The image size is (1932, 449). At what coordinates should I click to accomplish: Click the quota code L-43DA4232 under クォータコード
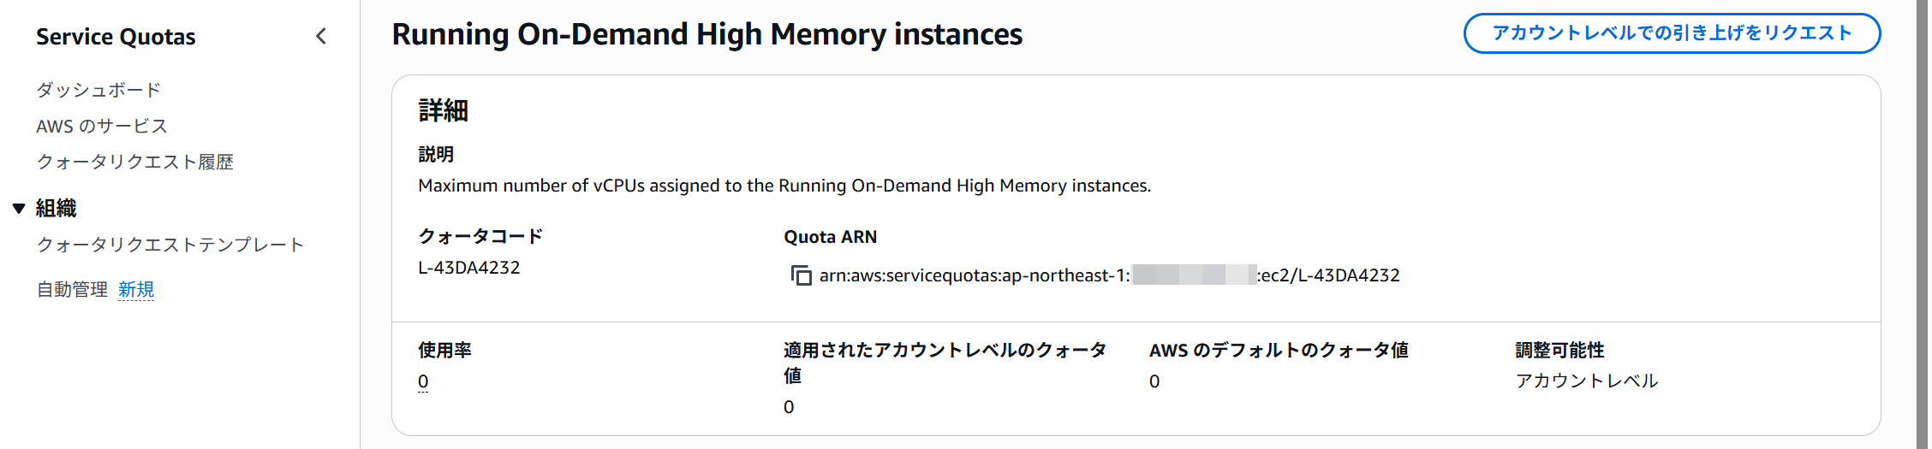click(x=469, y=268)
